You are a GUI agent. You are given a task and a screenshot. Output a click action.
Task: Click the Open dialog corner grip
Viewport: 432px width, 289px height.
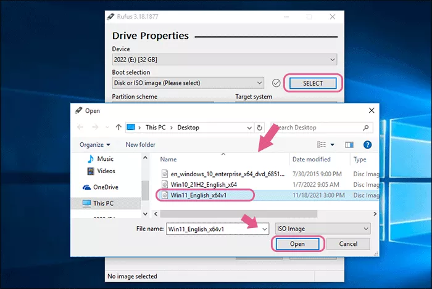tap(376, 254)
